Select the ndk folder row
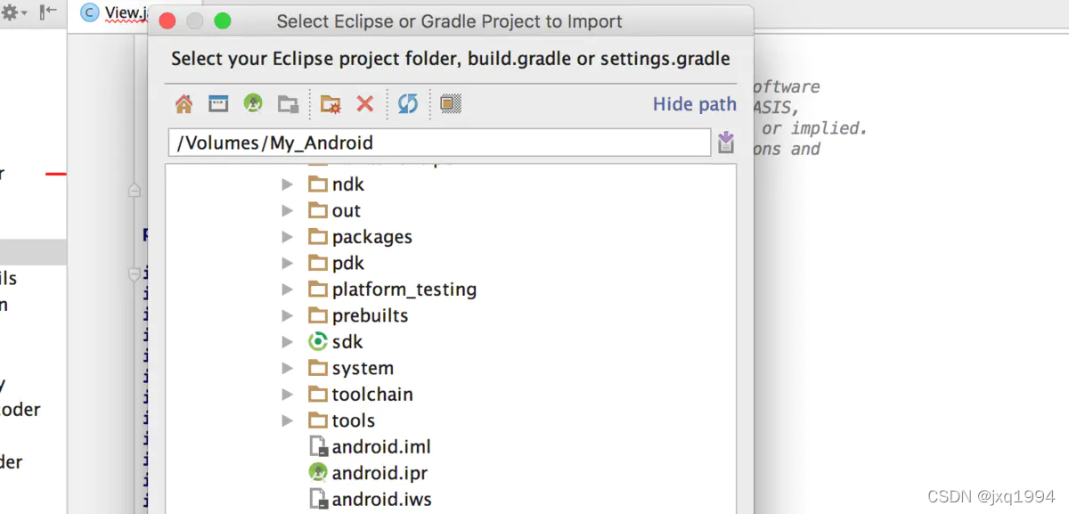This screenshot has width=1069, height=514. 348,184
